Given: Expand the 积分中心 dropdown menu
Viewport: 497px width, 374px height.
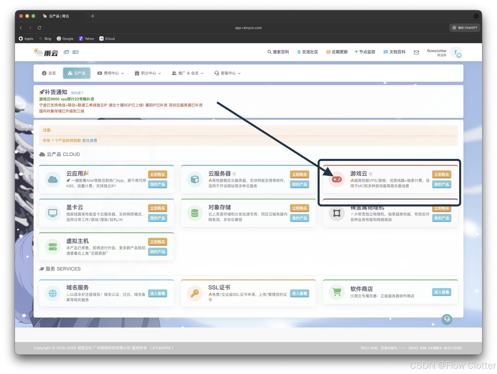Looking at the screenshot, I should [x=148, y=73].
